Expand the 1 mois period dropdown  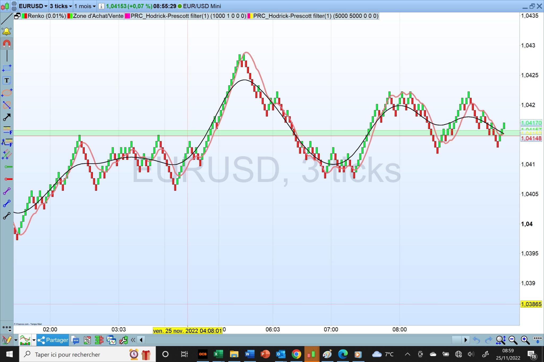click(85, 6)
